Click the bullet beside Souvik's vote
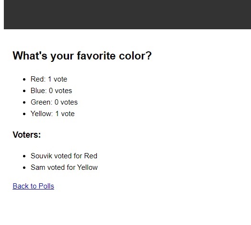 (x=24, y=156)
